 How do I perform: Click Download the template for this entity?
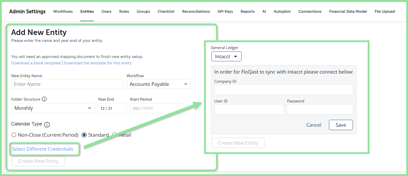pyautogui.click(x=98, y=63)
